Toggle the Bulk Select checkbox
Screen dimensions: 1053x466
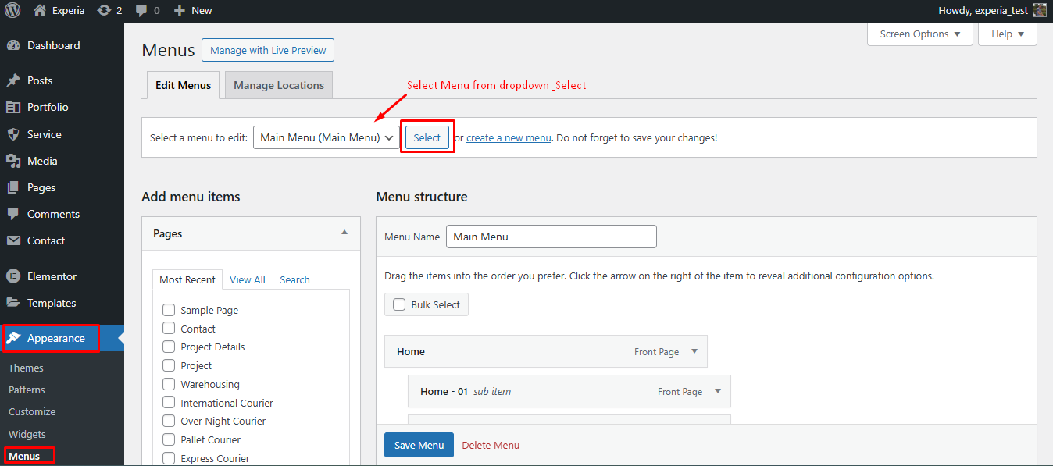tap(399, 304)
